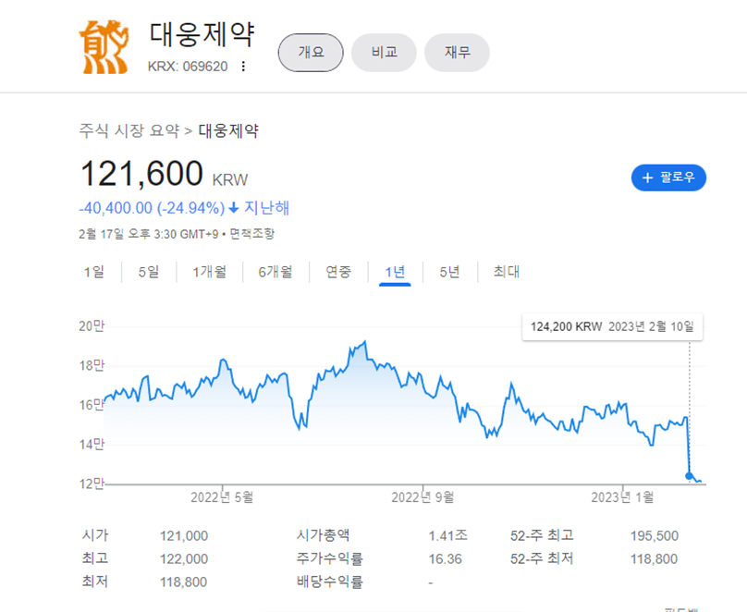Image resolution: width=747 pixels, height=612 pixels.
Task: Click the 20만 y-axis label
Action: [92, 326]
